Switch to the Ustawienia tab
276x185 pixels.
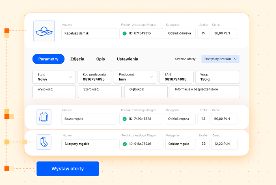(x=127, y=59)
